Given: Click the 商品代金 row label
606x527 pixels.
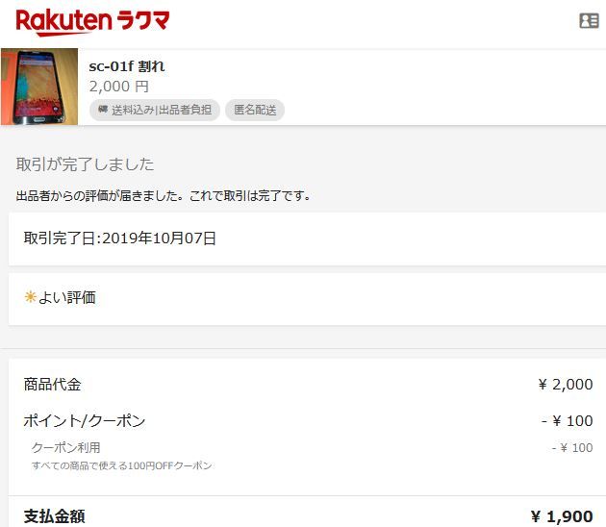Looking at the screenshot, I should coord(53,385).
